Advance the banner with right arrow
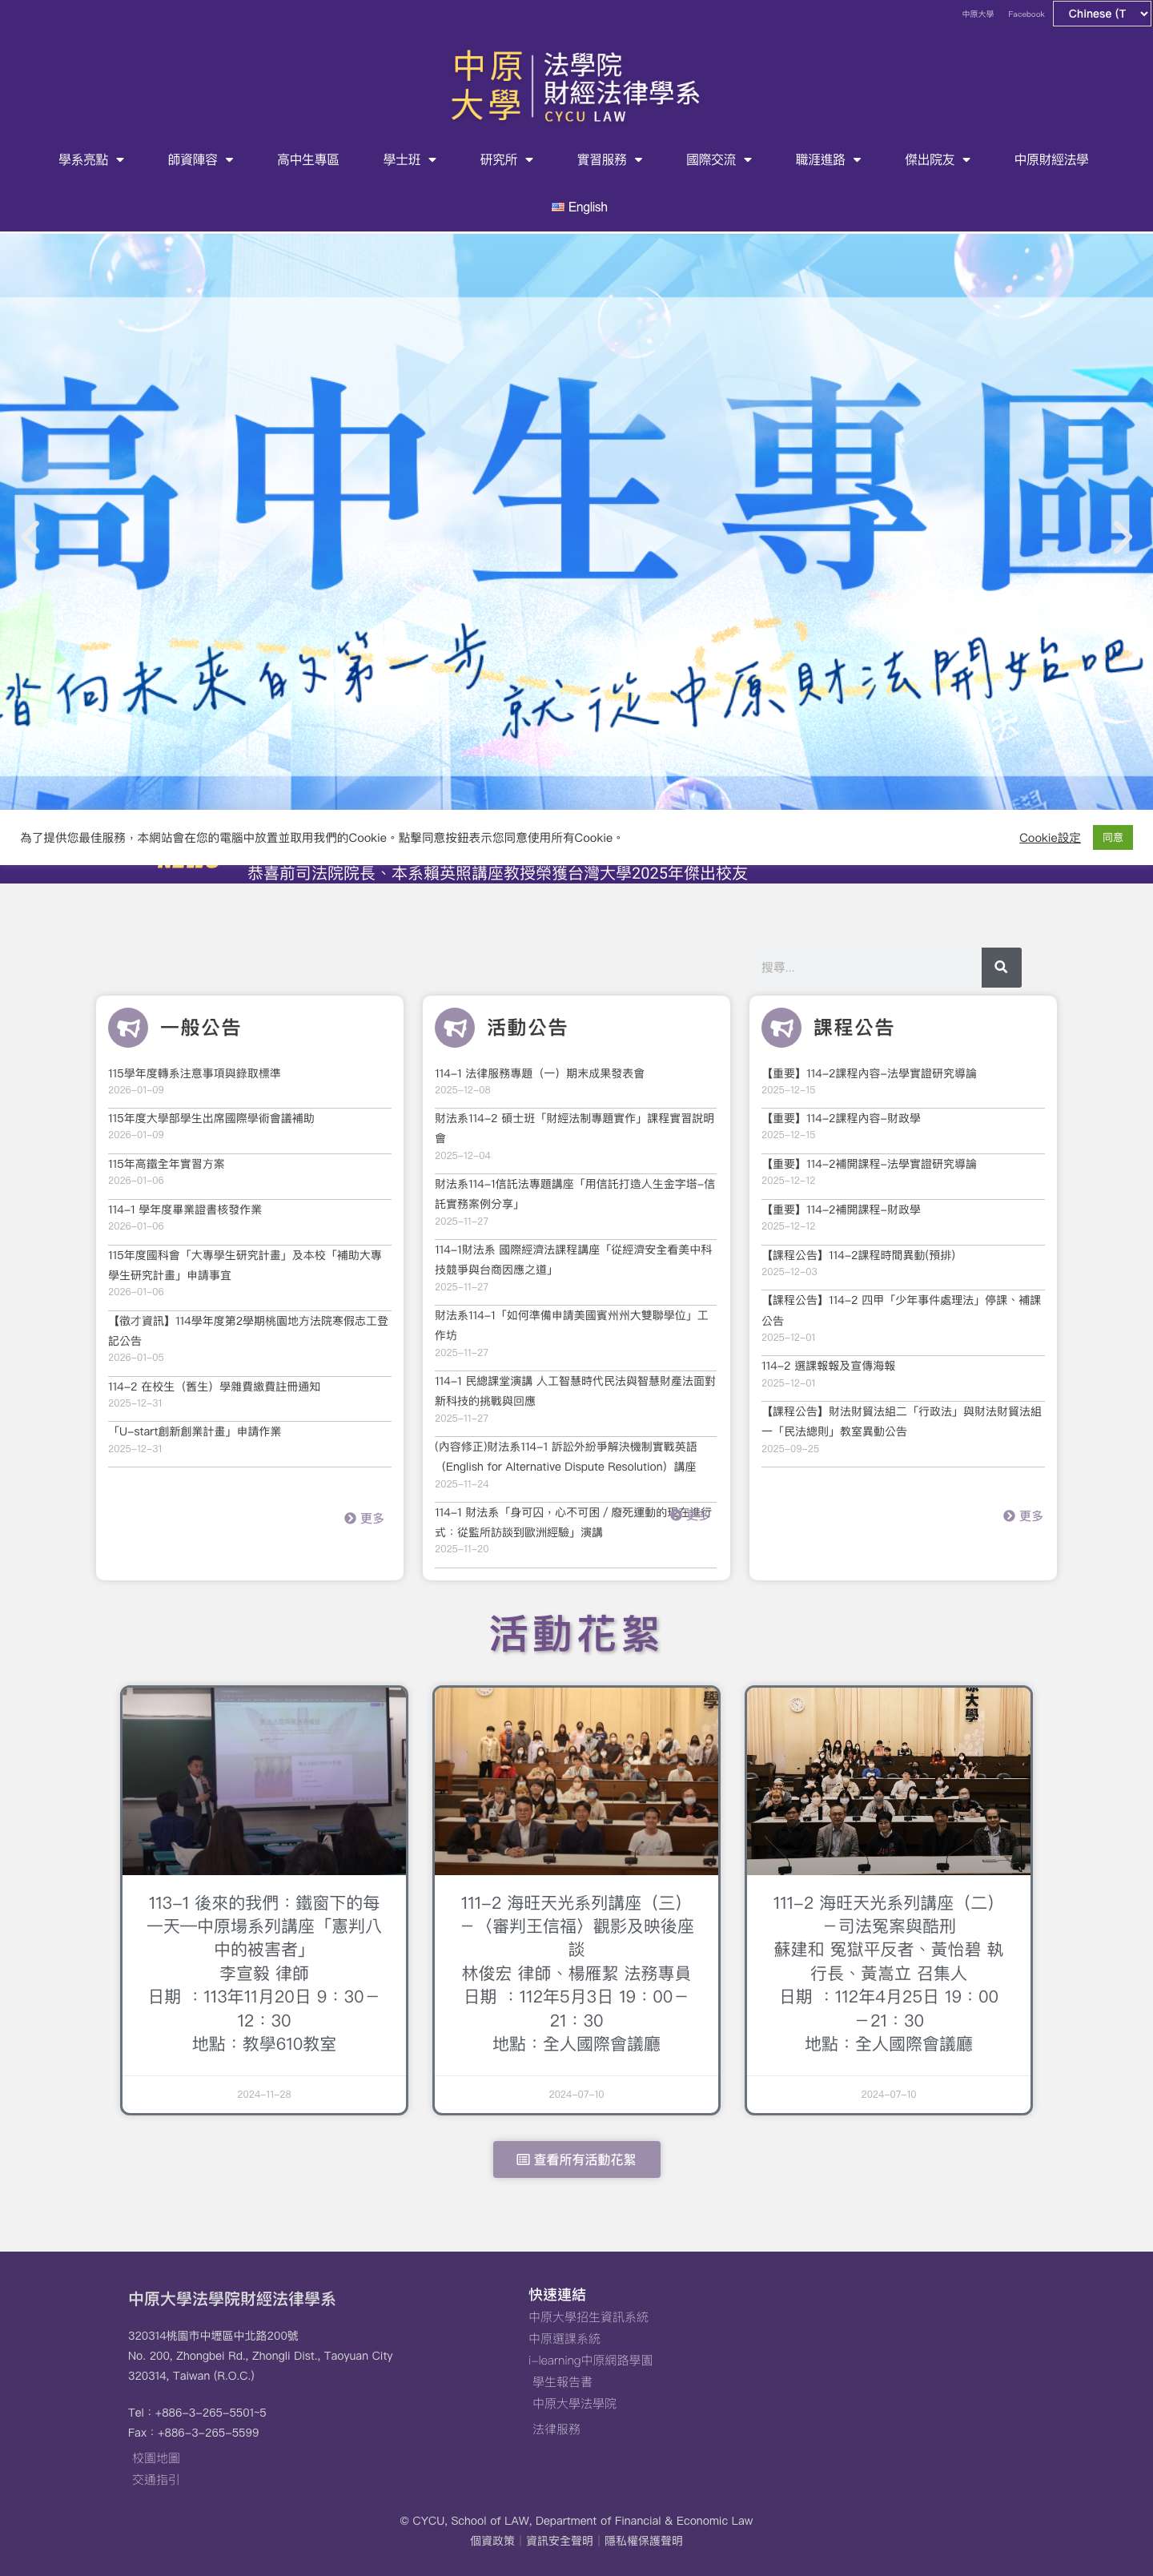 click(x=1123, y=537)
